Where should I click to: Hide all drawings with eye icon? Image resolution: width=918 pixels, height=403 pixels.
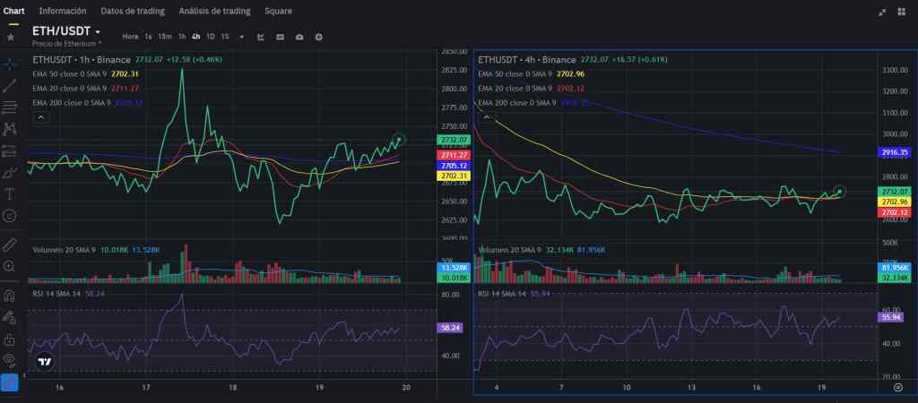click(10, 359)
